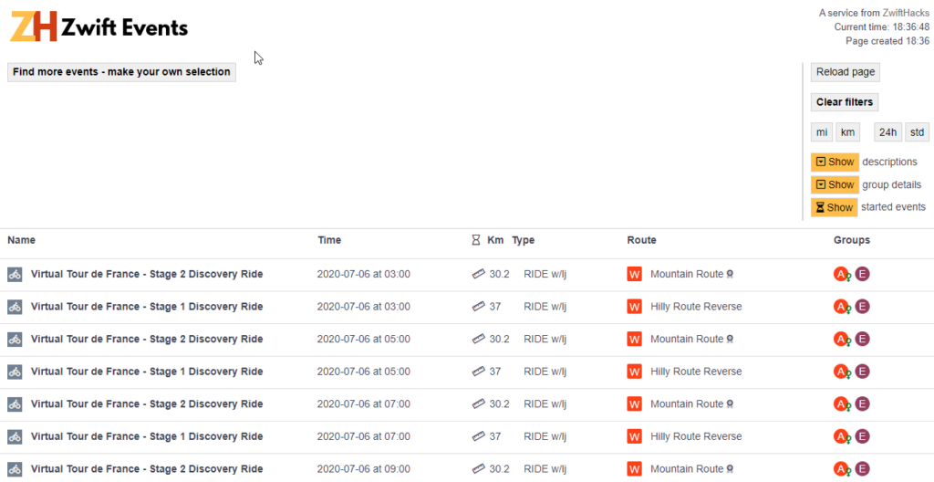Screen dimensions: 934x482
Task: Click bike icon of Stage 1 ride at 05:00
Action: pos(15,371)
